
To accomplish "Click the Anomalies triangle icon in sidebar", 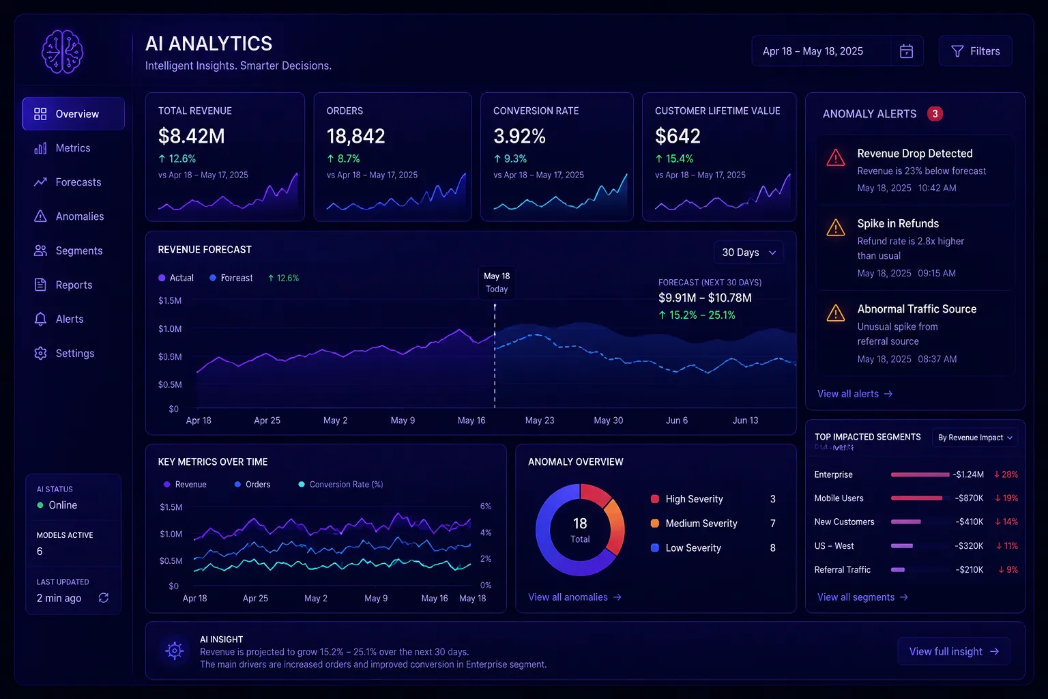I will (40, 216).
